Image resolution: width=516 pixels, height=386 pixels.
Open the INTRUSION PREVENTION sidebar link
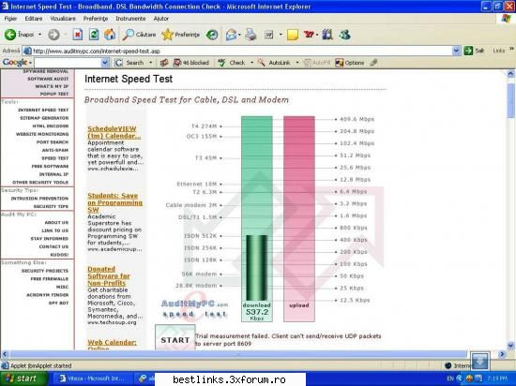39,199
